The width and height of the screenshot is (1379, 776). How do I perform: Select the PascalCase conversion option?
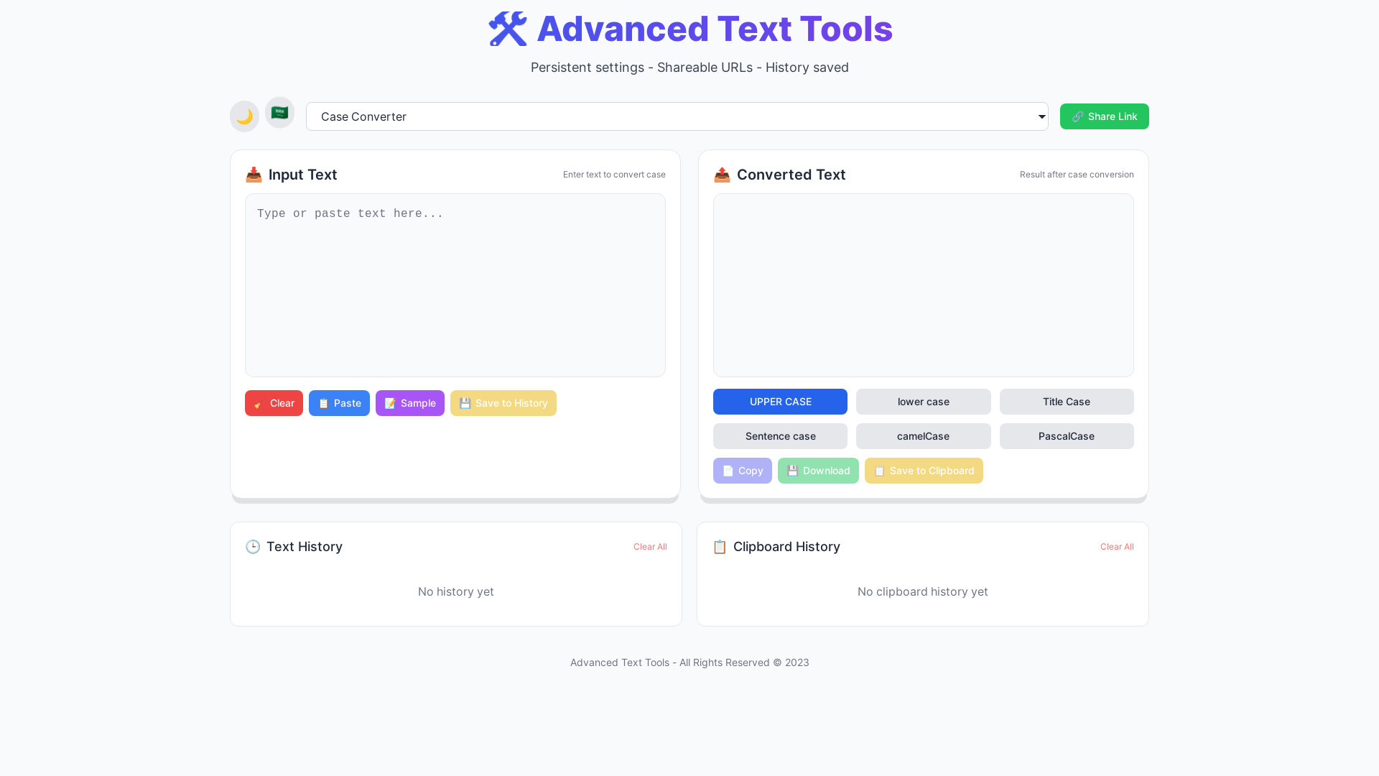pyautogui.click(x=1067, y=436)
